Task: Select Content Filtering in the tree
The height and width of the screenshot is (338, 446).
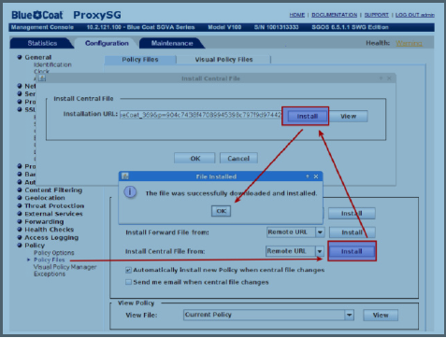Action: point(53,190)
